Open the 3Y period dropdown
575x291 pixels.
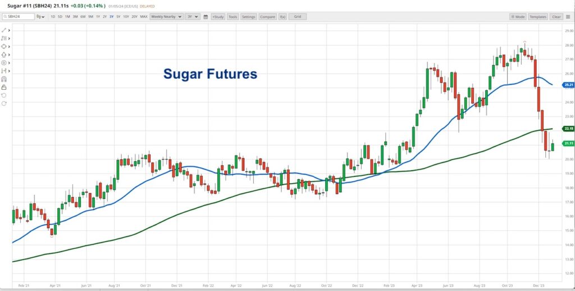(x=193, y=17)
